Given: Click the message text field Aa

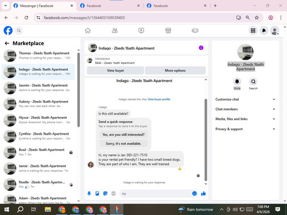Looking at the screenshot, I should click(156, 194).
